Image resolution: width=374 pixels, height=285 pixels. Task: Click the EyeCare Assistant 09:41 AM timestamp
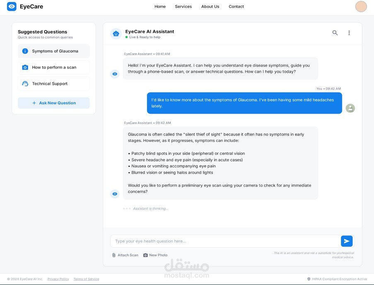pos(147,54)
